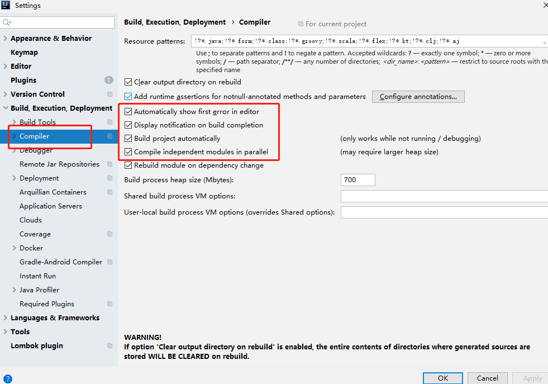Click the IntelliJ IDEA logo in title bar
The width and height of the screenshot is (548, 384).
[x=6, y=5]
